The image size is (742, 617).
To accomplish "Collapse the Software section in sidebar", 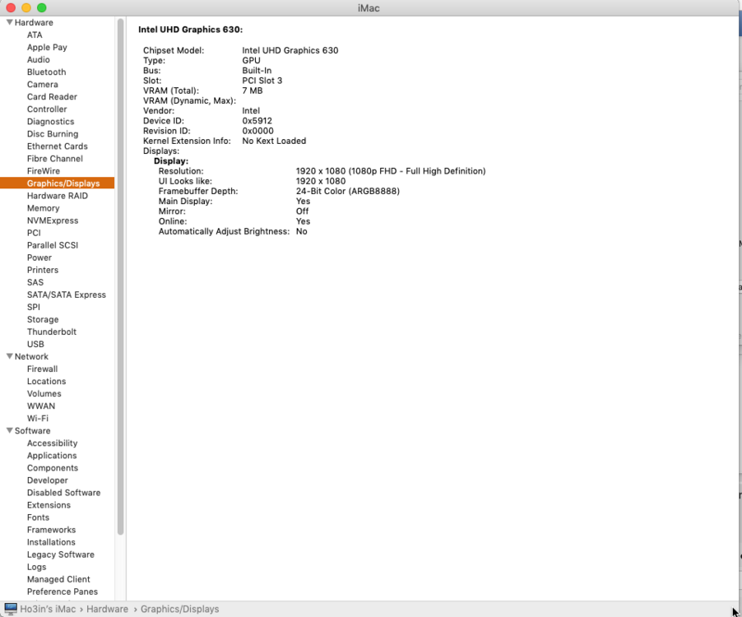I will coord(9,430).
